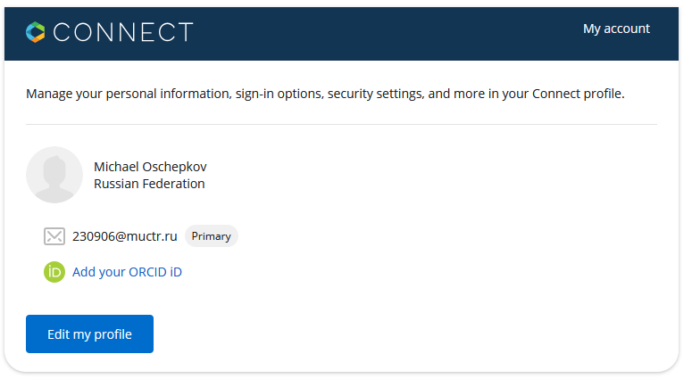Open the My account menu
The image size is (692, 379).
[616, 29]
